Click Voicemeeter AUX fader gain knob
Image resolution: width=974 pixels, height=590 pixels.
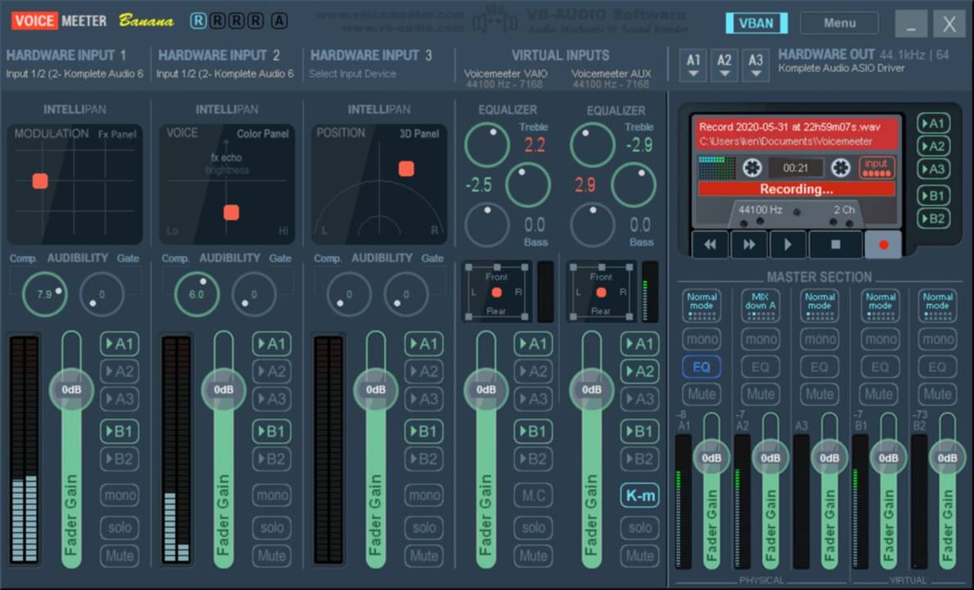point(591,389)
